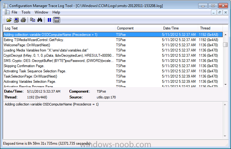Select row SMS::Crypto::DES::DecryptBuffer
The width and height of the screenshot is (231, 149).
tap(113, 61)
